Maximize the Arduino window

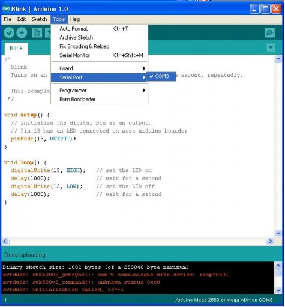[265, 9]
